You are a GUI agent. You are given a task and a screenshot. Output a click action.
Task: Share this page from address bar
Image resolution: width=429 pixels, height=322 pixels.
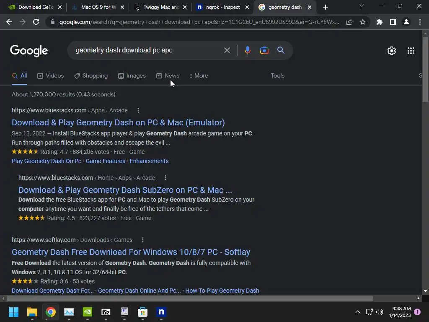(x=349, y=22)
